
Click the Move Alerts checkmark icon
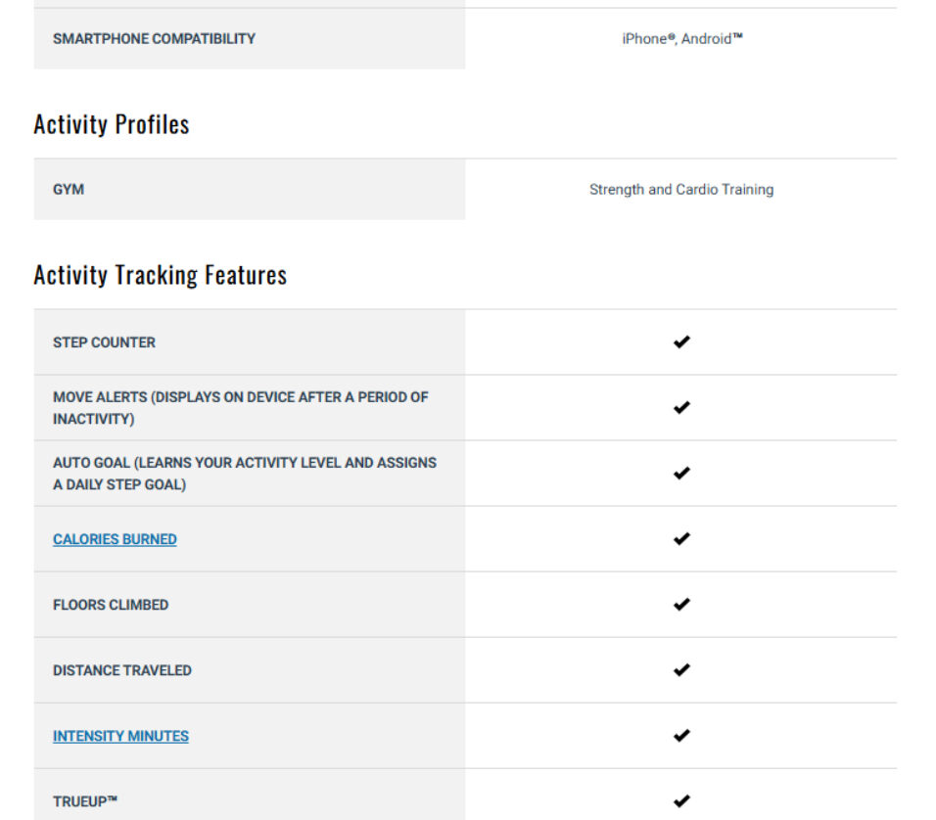tap(681, 408)
